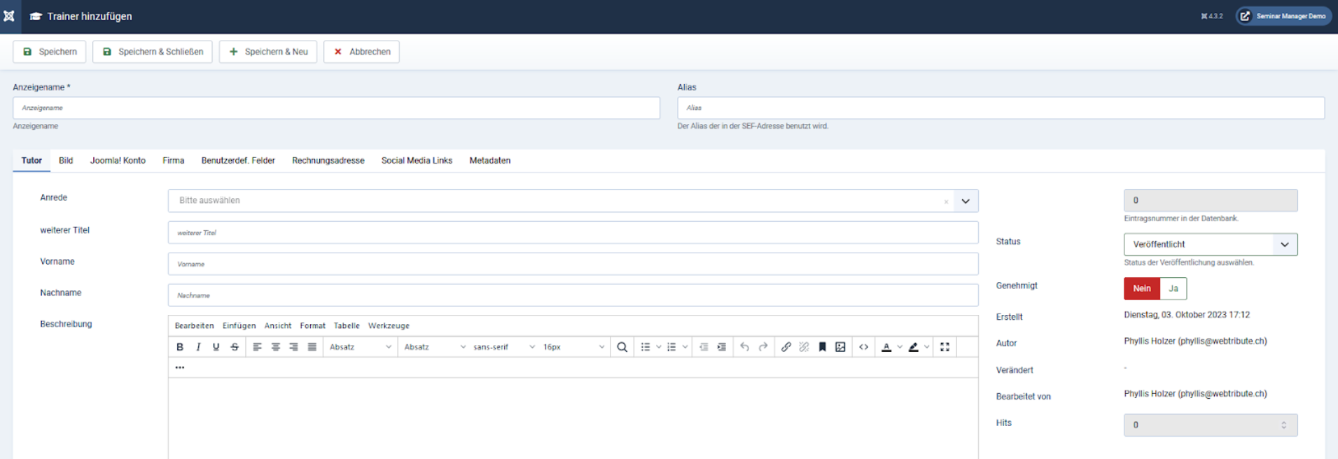Insert an anchor bookmark
The width and height of the screenshot is (1338, 459).
(823, 347)
